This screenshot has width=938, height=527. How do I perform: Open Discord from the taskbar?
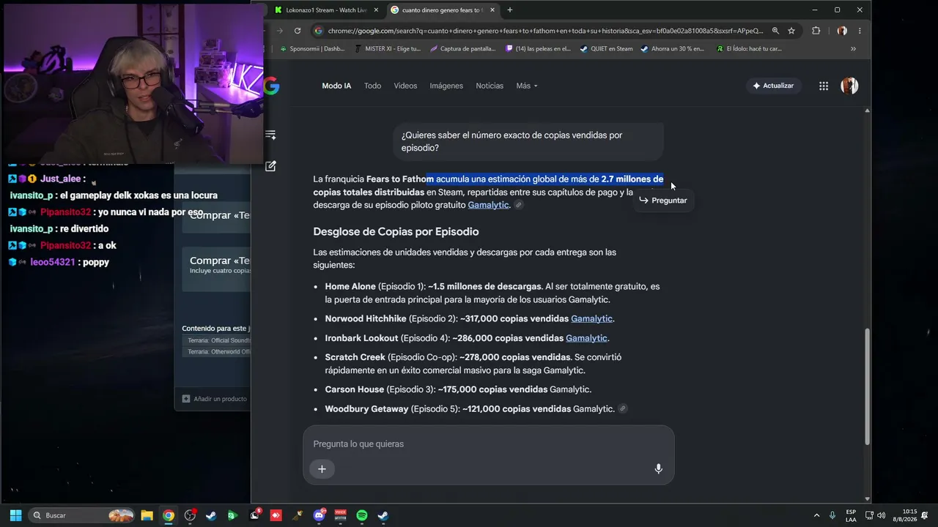pos(319,515)
